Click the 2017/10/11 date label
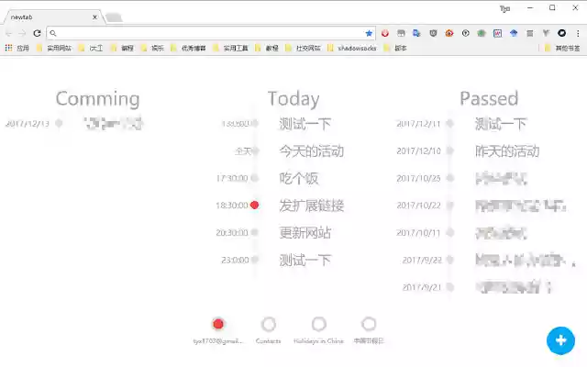Viewport: 587px width, 367px height. click(418, 232)
